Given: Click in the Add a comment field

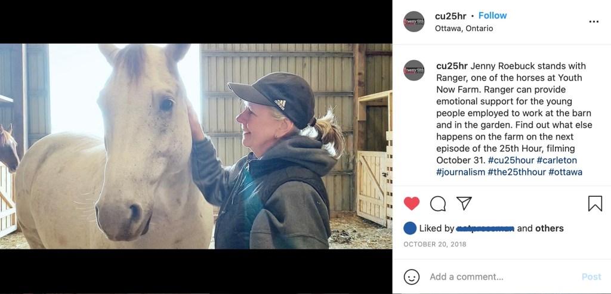Looking at the screenshot, I should 501,277.
